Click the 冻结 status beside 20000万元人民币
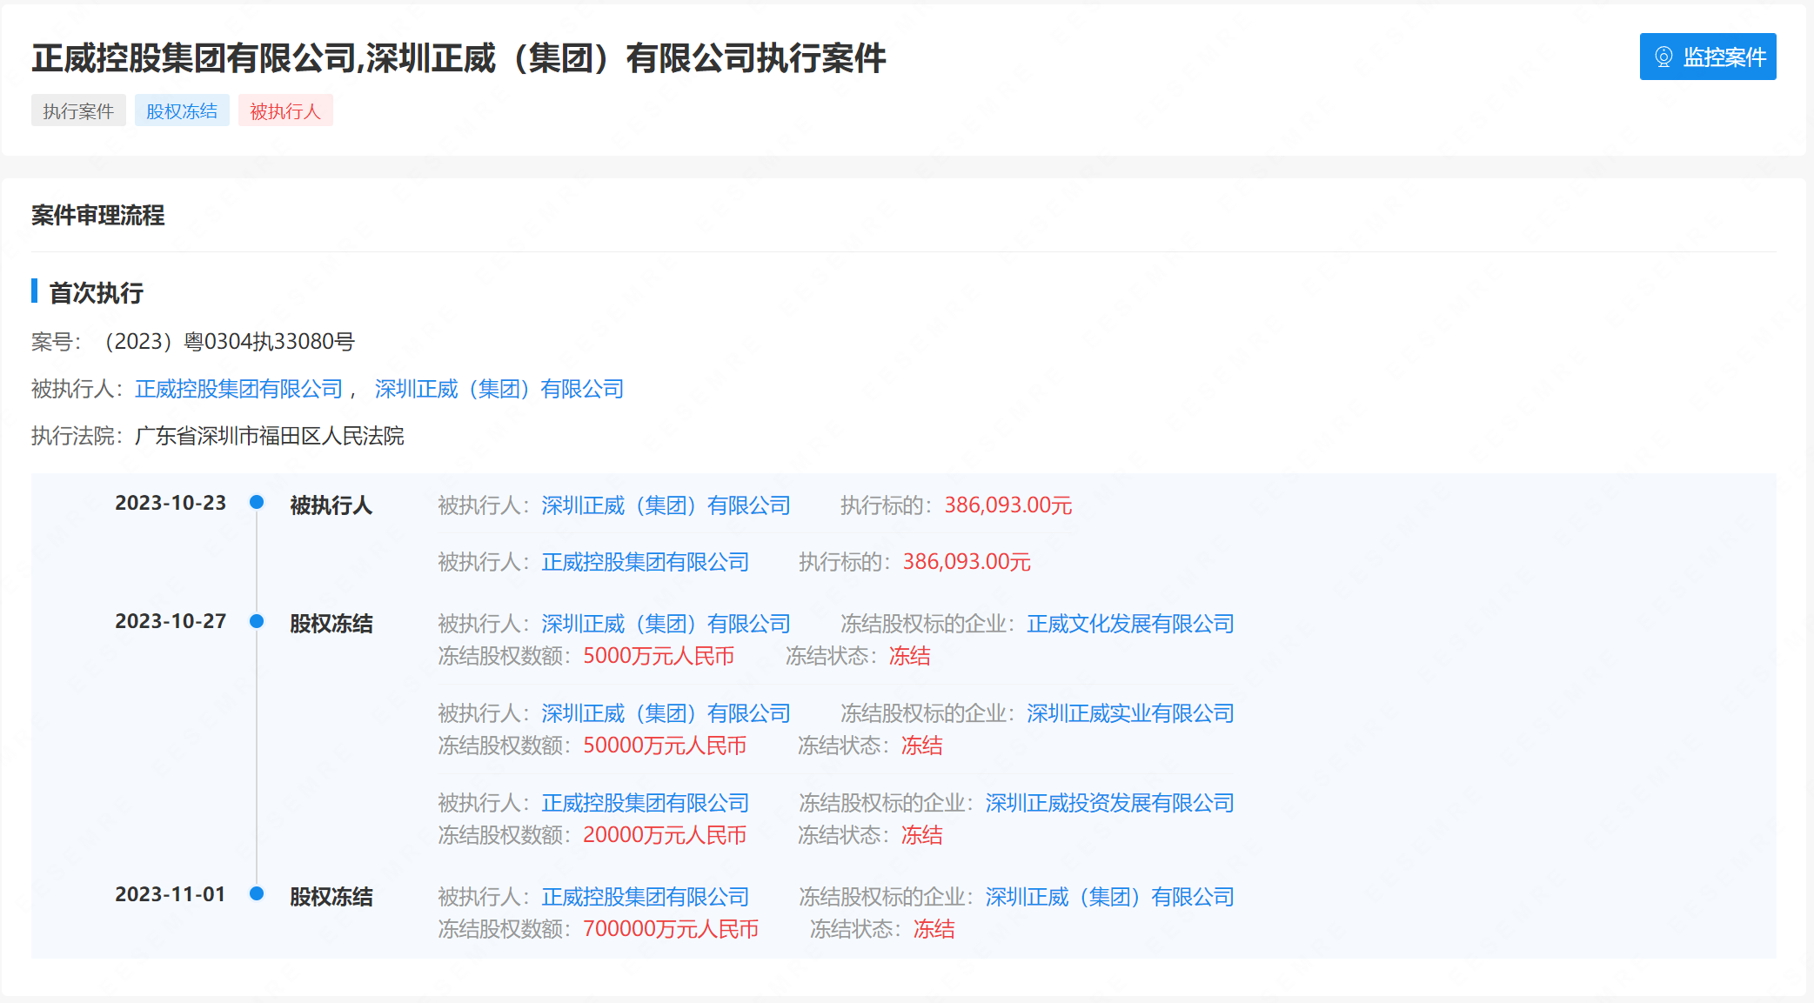1814x1003 pixels. [922, 835]
